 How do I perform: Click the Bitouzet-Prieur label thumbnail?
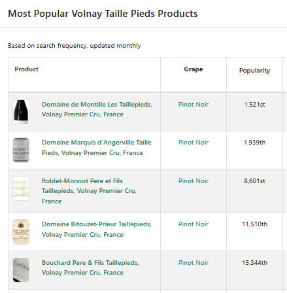click(x=21, y=232)
